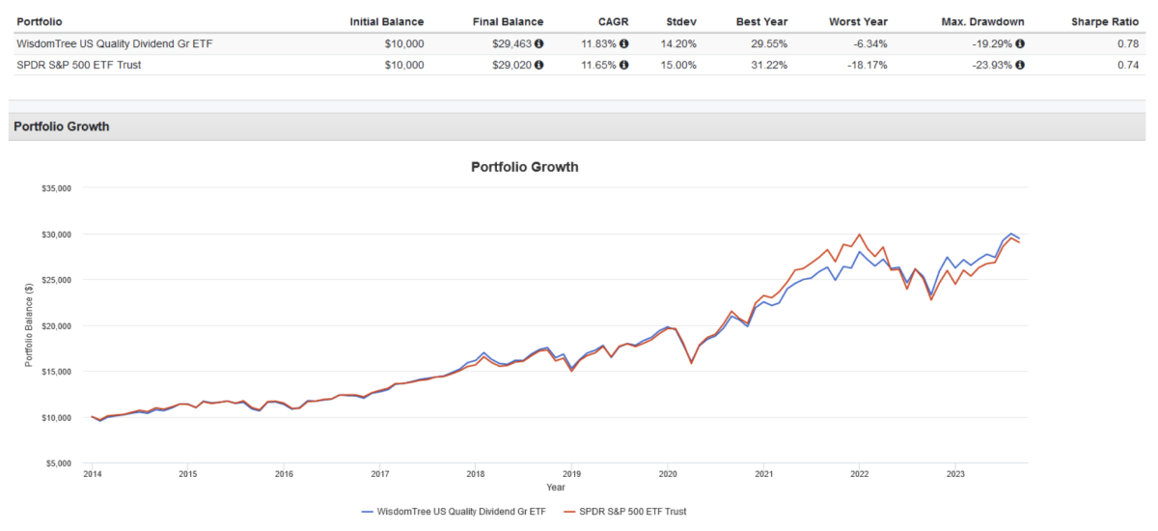Select the Initial Balance column header

coord(387,21)
